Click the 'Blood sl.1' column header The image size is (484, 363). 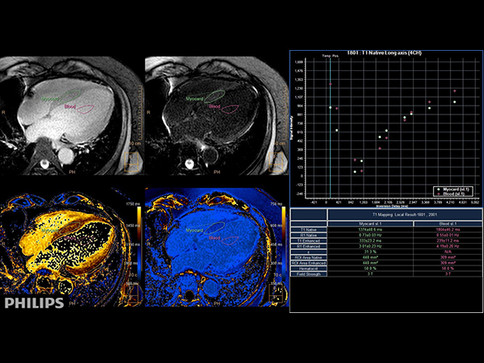point(448,223)
